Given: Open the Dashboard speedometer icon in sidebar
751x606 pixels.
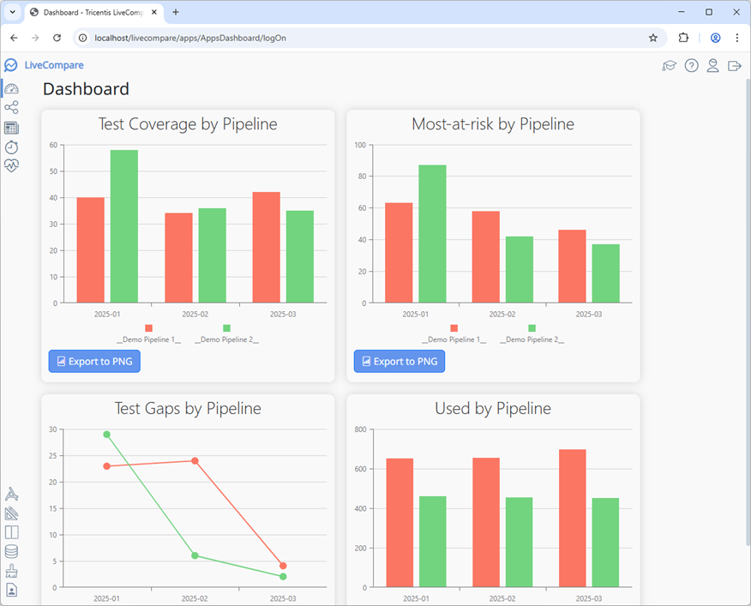Looking at the screenshot, I should [11, 88].
